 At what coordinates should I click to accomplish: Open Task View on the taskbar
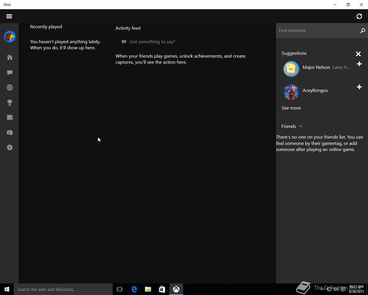pyautogui.click(x=120, y=289)
